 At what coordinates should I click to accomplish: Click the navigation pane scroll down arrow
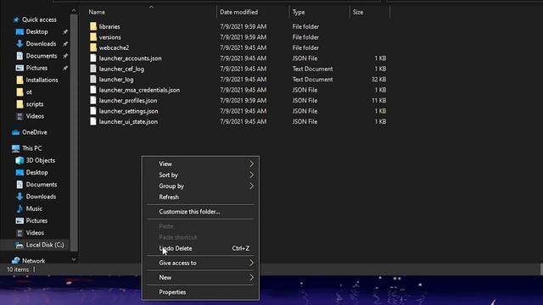pyautogui.click(x=74, y=259)
